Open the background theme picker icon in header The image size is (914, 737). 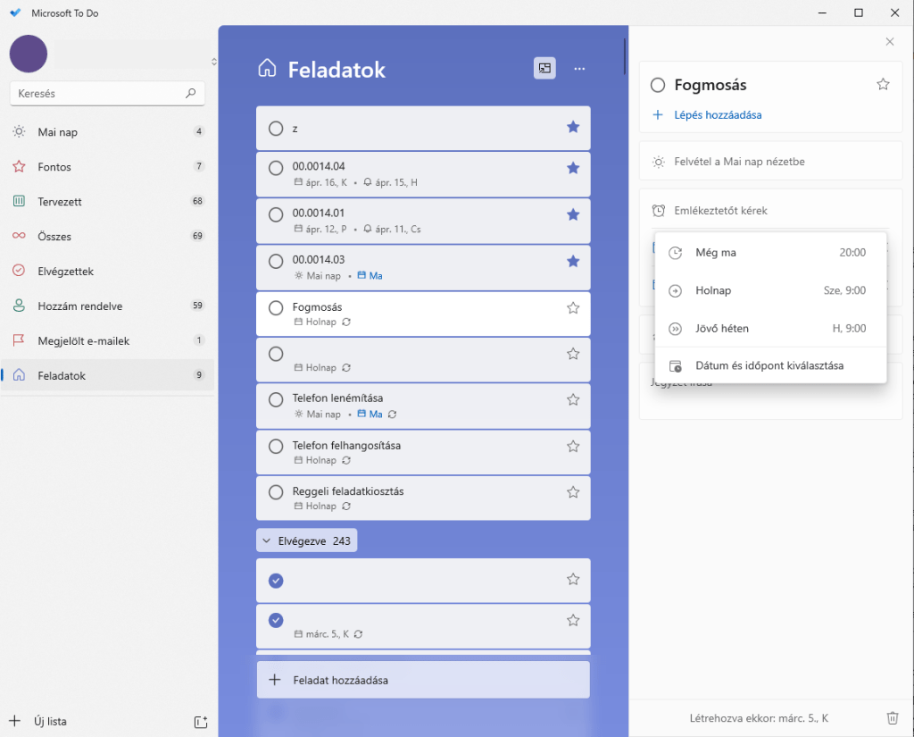pos(544,69)
